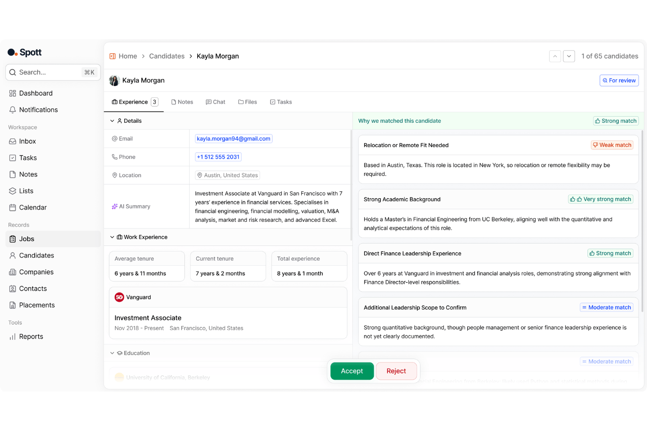Go to previous candidate with up arrow

click(555, 56)
